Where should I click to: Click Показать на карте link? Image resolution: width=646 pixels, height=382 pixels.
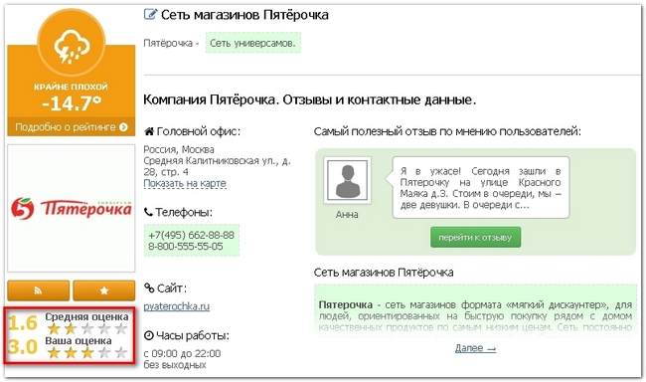[x=185, y=183]
